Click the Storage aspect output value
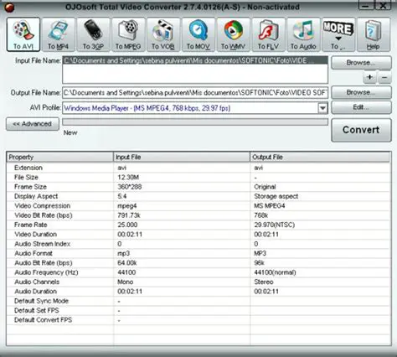Screen dimensions: 397x357 click(276, 196)
